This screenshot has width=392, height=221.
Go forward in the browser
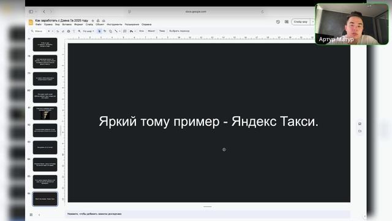51,12
